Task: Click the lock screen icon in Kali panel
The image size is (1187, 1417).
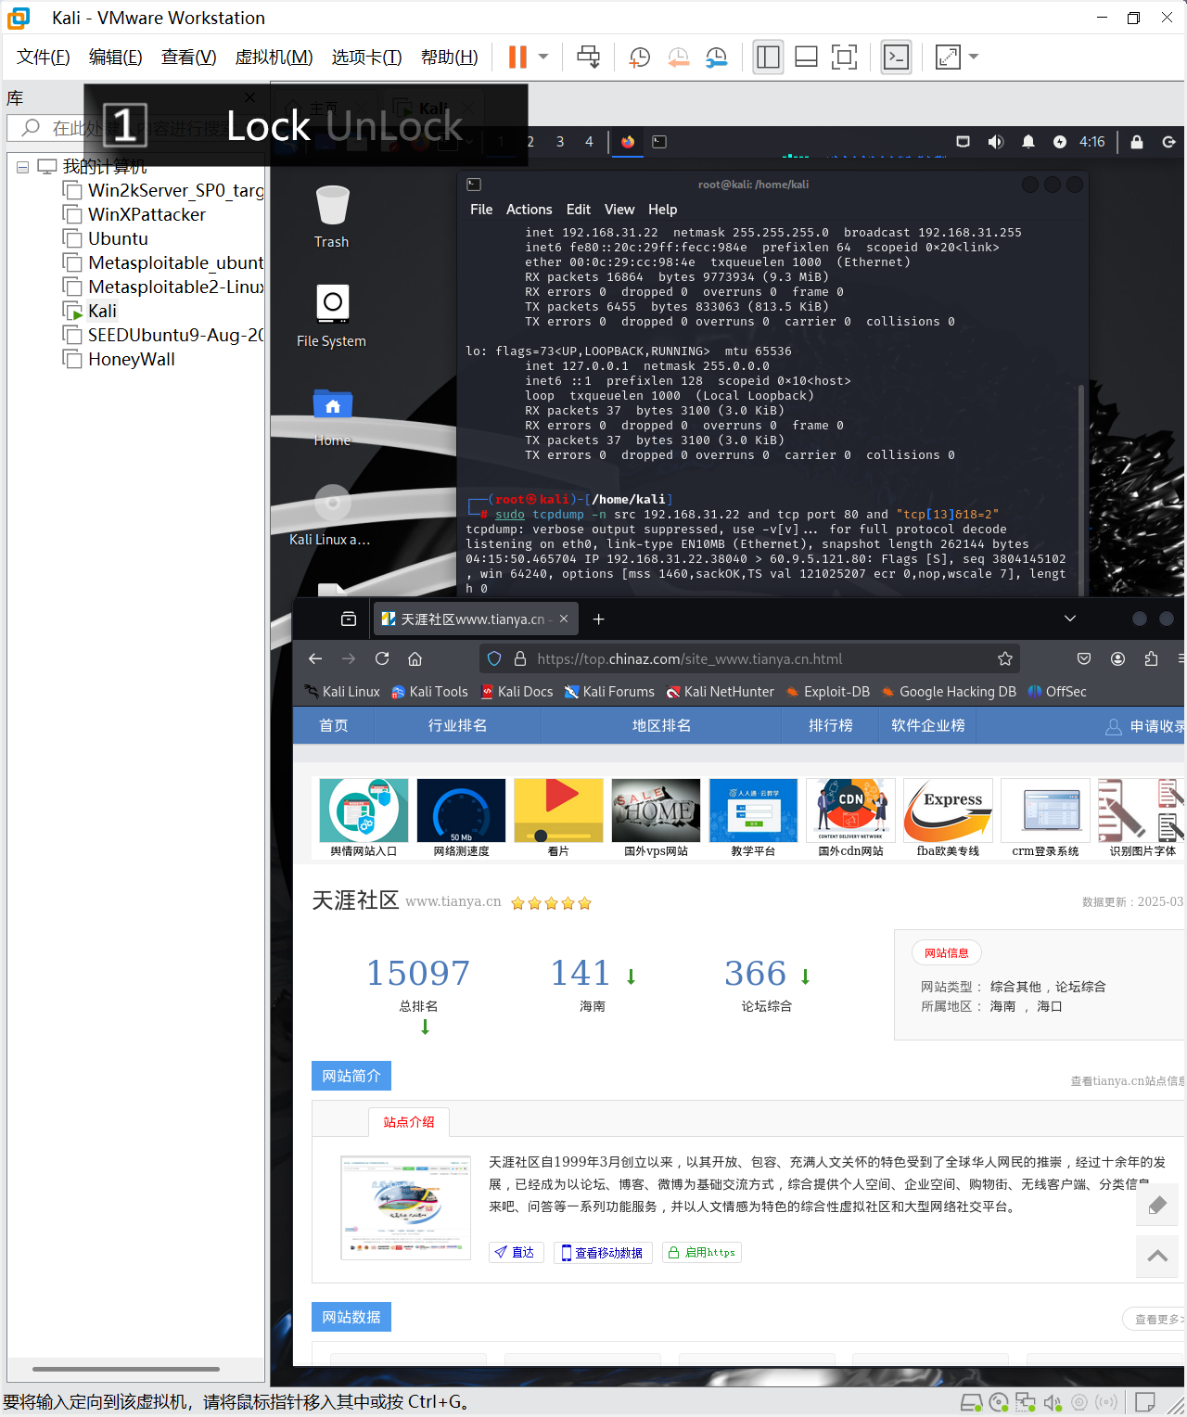Action: click(1137, 142)
